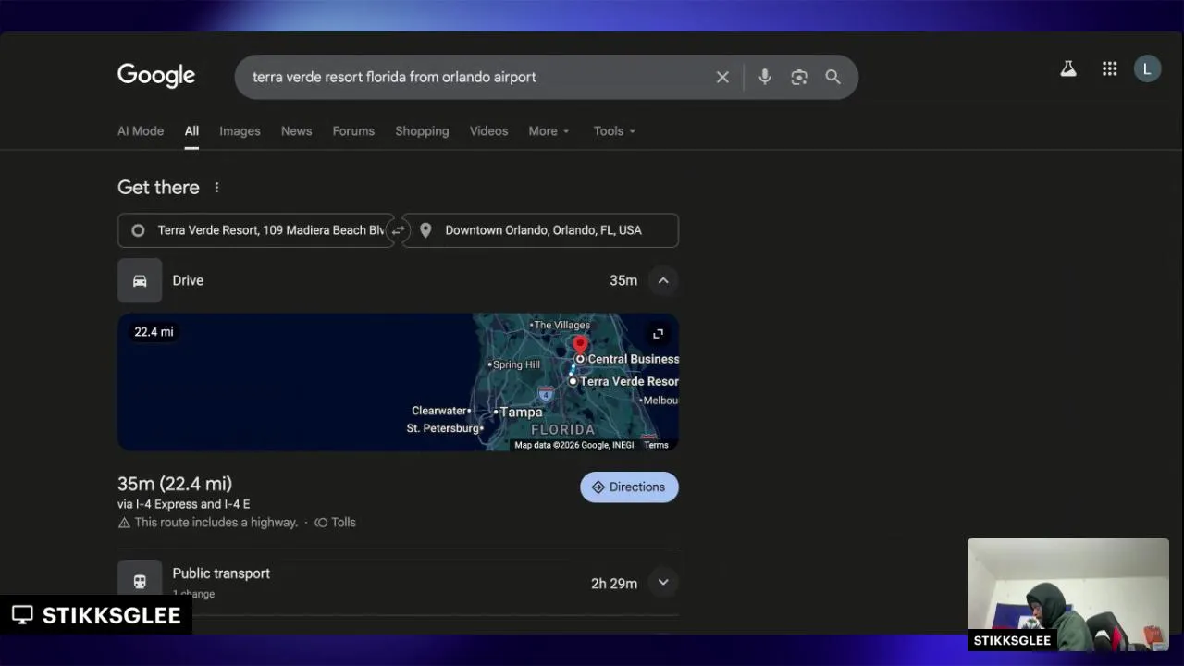This screenshot has width=1184, height=666.
Task: Open the Tools dropdown
Action: [614, 131]
